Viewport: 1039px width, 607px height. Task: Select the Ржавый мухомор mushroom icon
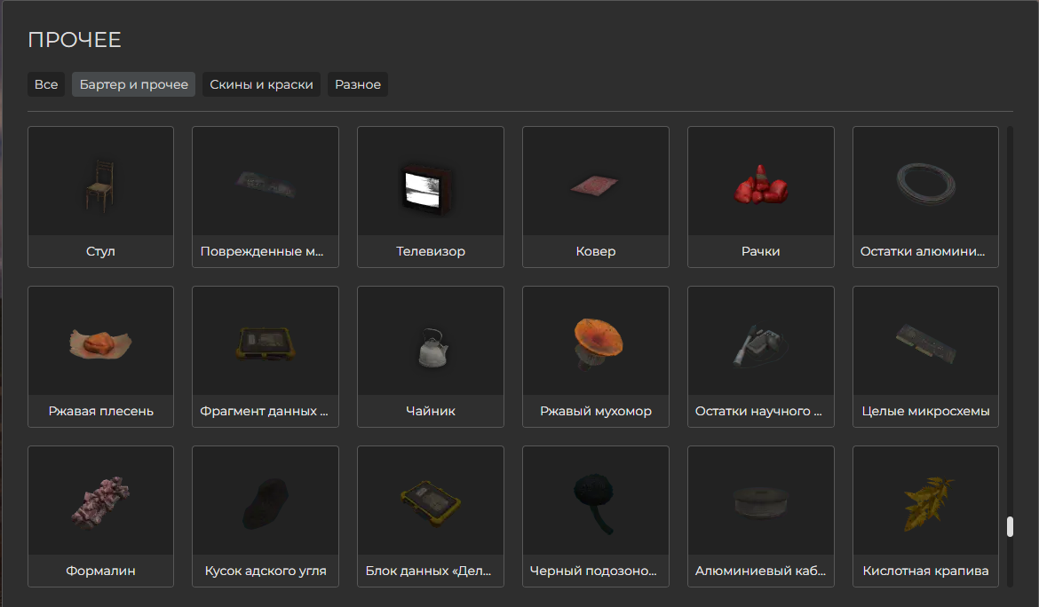(597, 343)
